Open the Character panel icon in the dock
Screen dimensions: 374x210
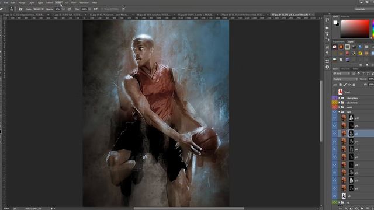tap(327, 47)
